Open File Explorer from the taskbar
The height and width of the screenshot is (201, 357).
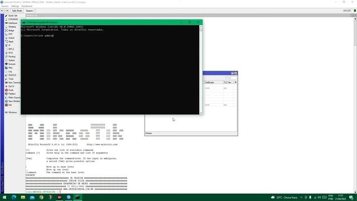pos(23,197)
